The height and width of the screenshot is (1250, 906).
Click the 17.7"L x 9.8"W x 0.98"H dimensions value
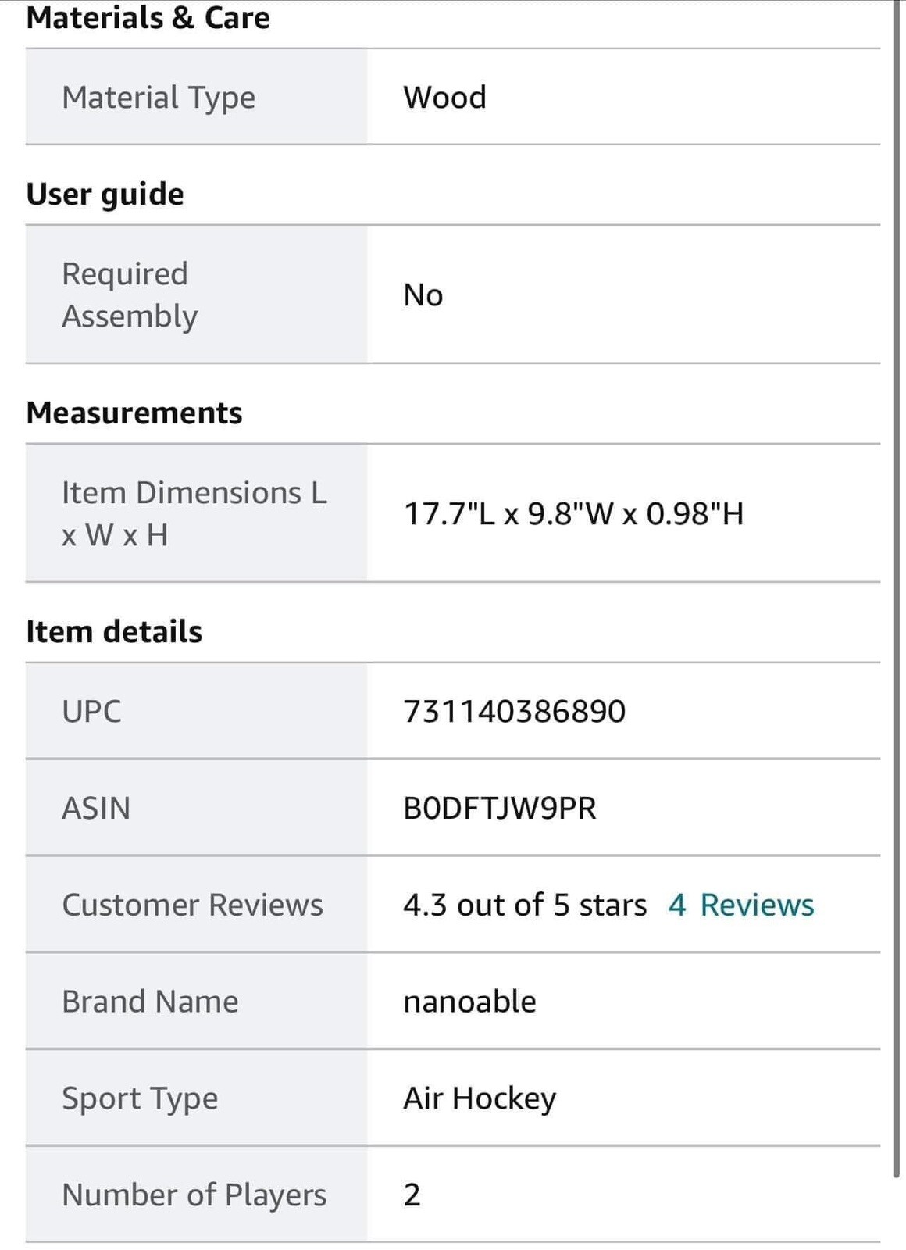[x=573, y=514]
